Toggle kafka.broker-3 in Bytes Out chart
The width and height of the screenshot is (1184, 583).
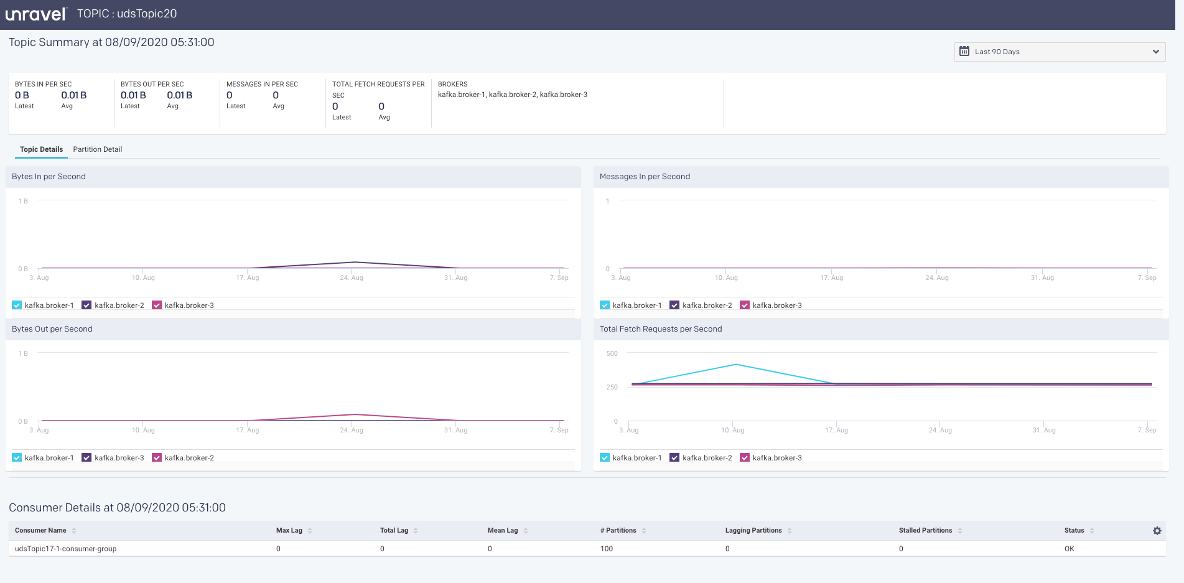pos(86,458)
